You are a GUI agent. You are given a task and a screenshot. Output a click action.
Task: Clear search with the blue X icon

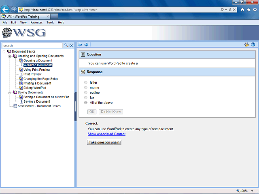[x=71, y=46]
